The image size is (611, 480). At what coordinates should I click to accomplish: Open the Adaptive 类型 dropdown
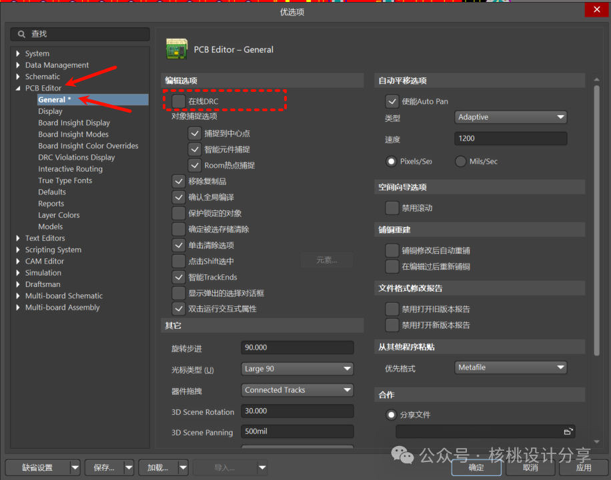click(x=511, y=117)
